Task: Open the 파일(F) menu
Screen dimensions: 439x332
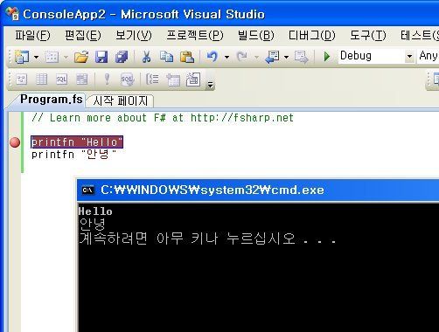Action: pos(32,36)
